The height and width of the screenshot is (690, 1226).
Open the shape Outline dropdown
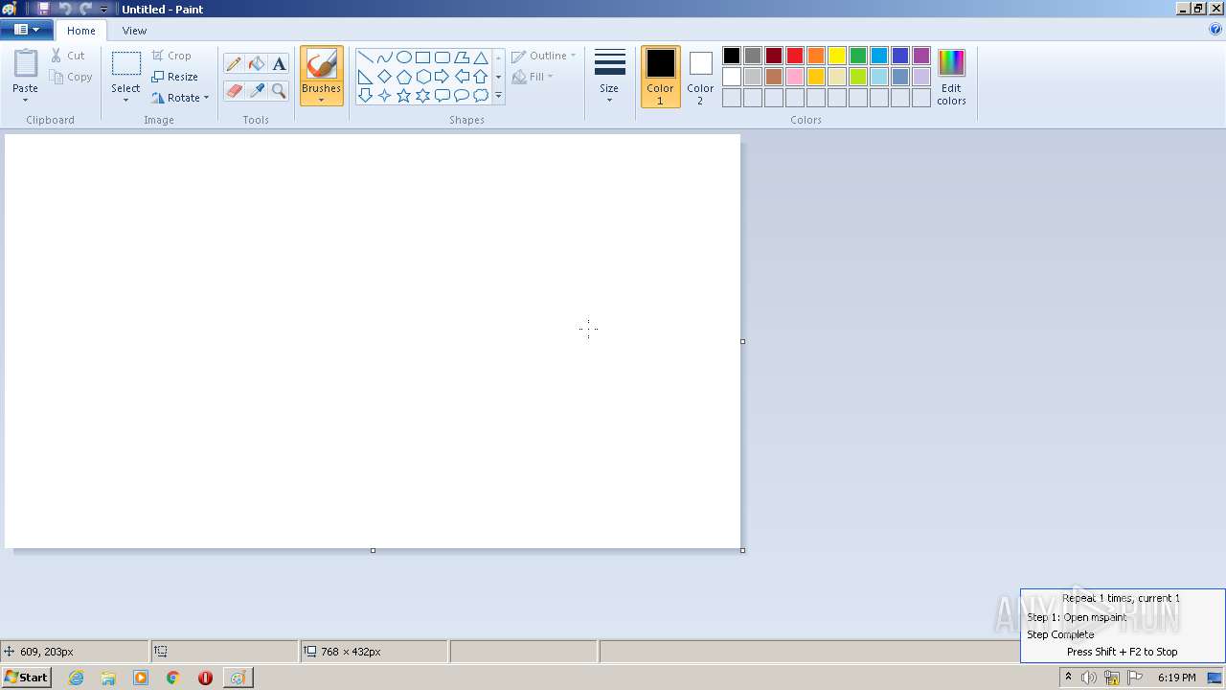(x=543, y=56)
